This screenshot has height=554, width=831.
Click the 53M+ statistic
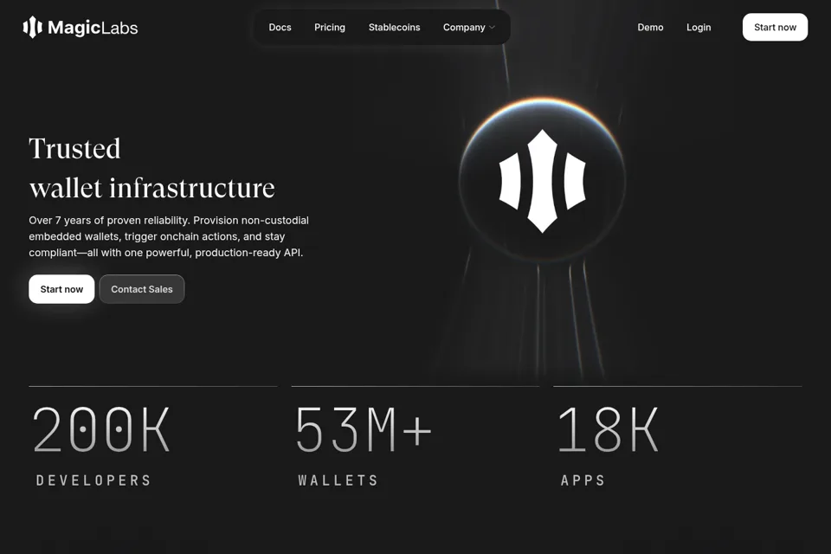tap(364, 428)
